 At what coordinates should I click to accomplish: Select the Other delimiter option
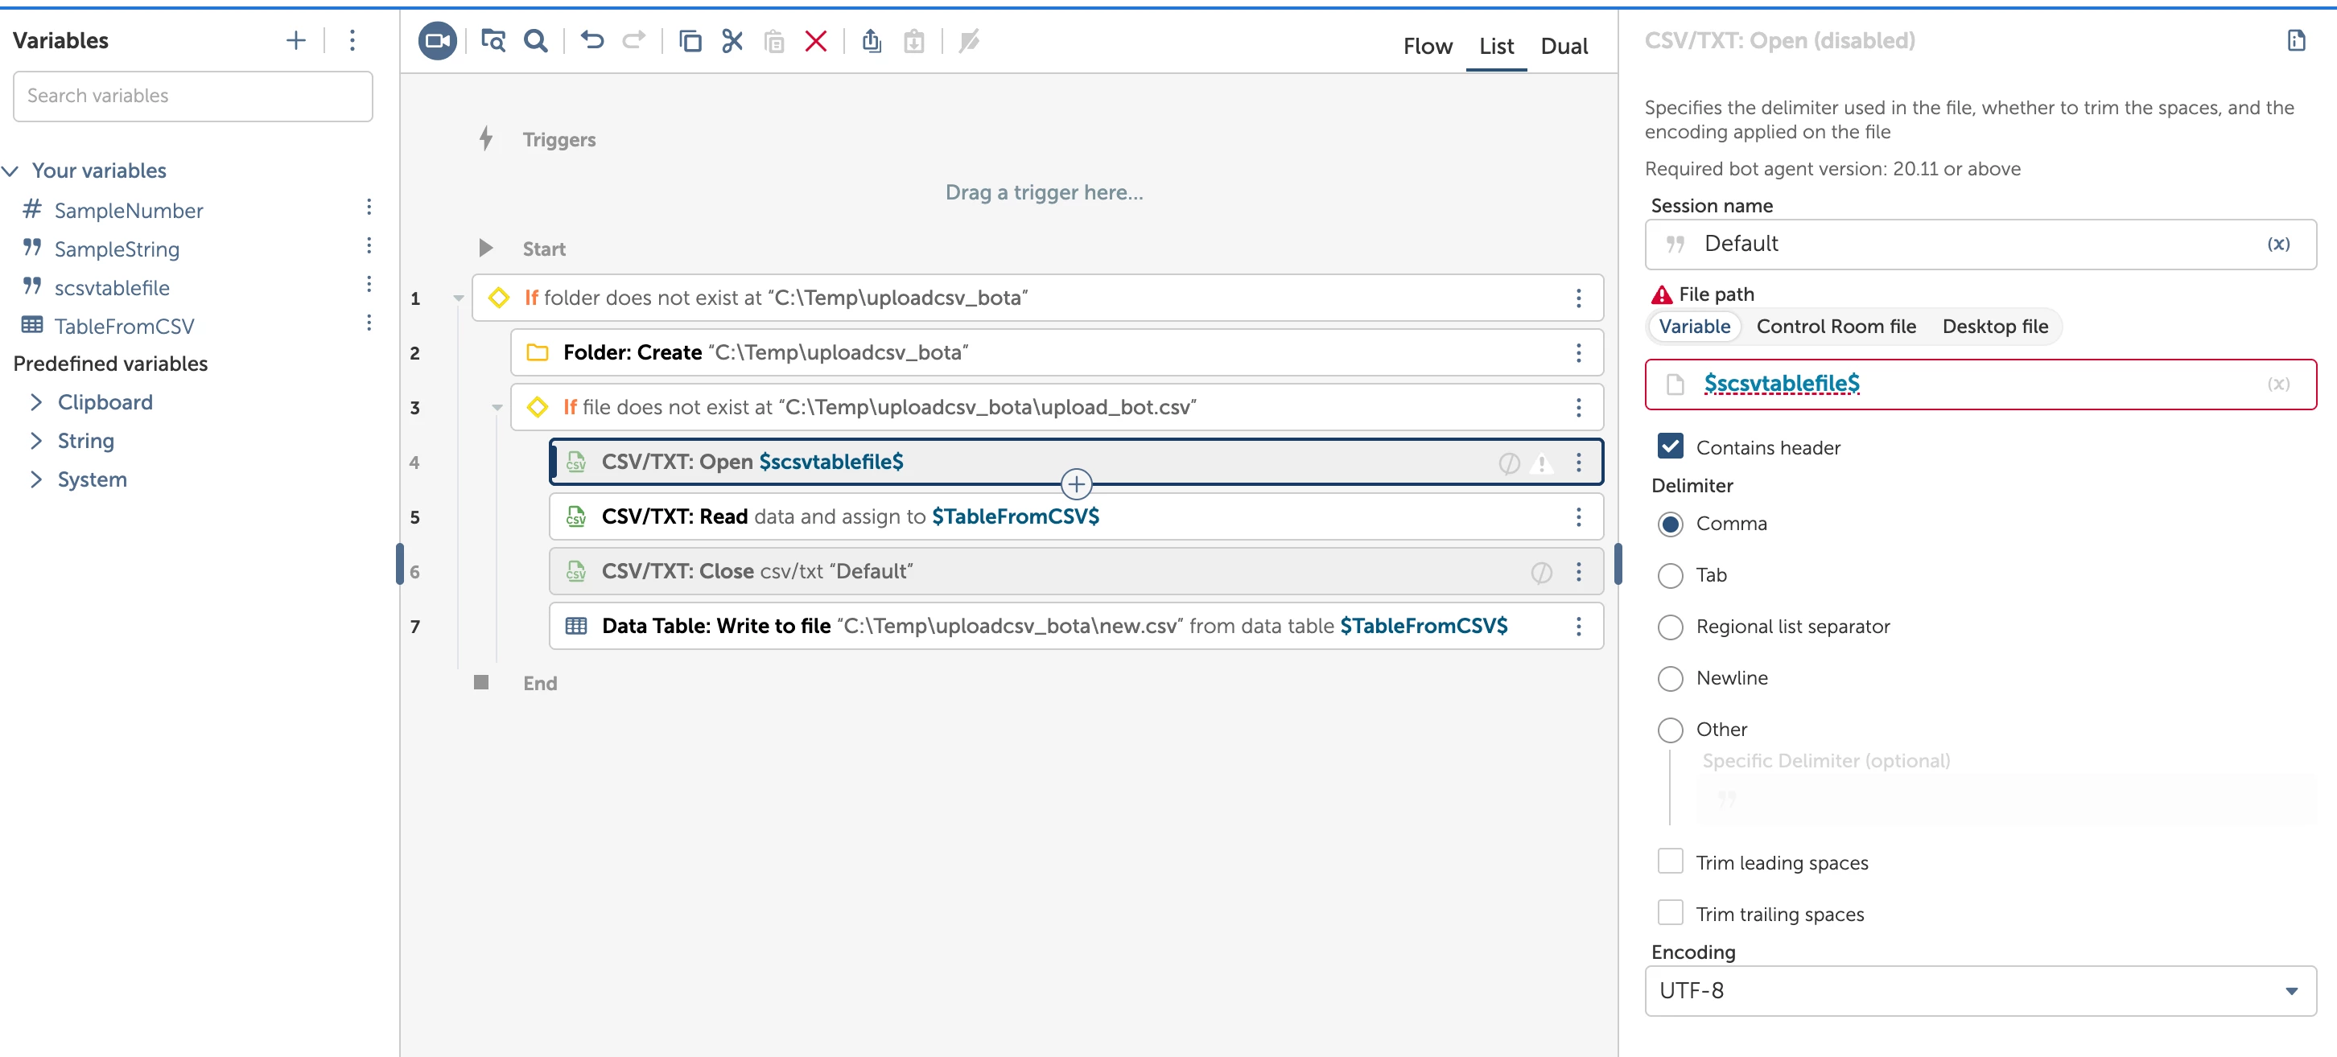1669,730
